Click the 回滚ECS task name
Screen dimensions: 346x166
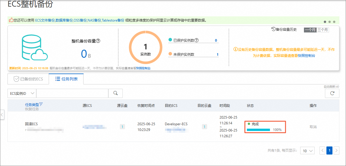pos(31,124)
